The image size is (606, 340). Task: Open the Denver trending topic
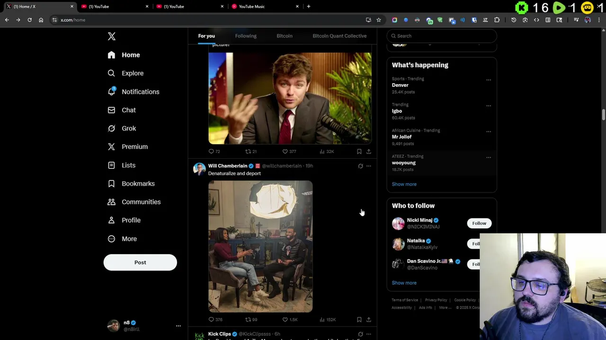tap(400, 85)
